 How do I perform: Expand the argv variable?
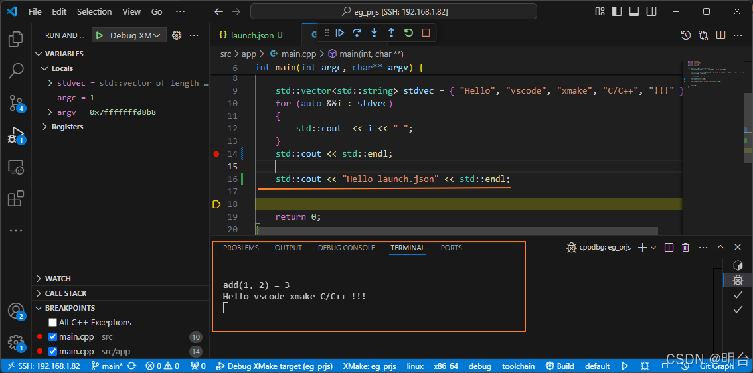coord(50,112)
